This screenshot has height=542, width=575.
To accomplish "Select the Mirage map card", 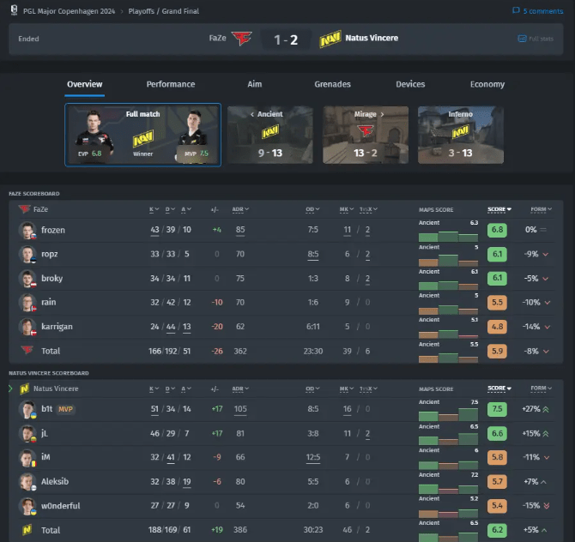I will (366, 135).
